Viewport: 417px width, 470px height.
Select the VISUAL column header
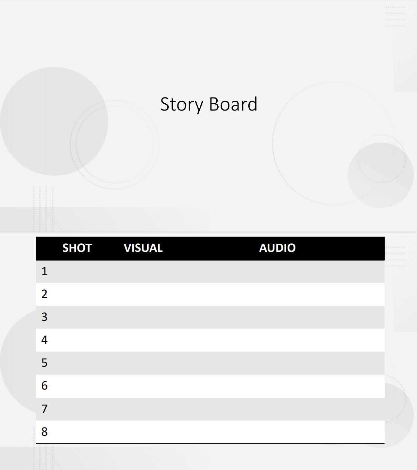click(x=143, y=248)
